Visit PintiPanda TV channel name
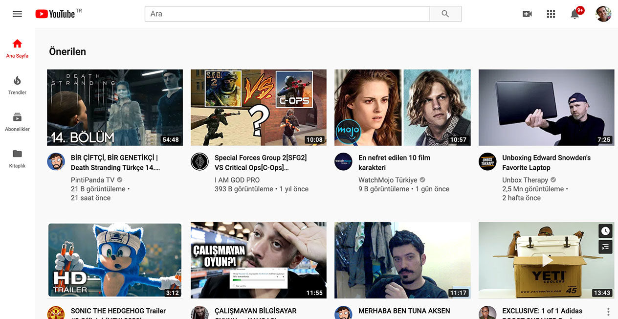This screenshot has width=618, height=319. tap(92, 180)
